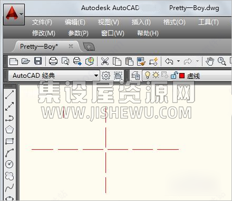Create a new drawing file
232x201 pixels.
pos(14,61)
